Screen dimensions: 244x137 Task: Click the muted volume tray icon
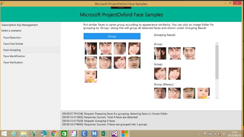tap(219, 134)
